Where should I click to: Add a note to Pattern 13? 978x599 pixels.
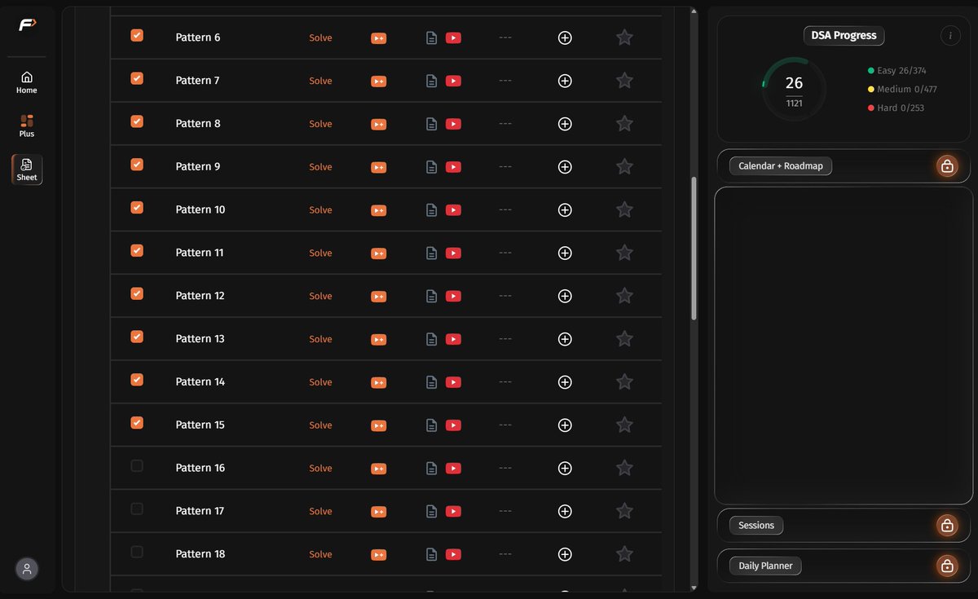(565, 339)
